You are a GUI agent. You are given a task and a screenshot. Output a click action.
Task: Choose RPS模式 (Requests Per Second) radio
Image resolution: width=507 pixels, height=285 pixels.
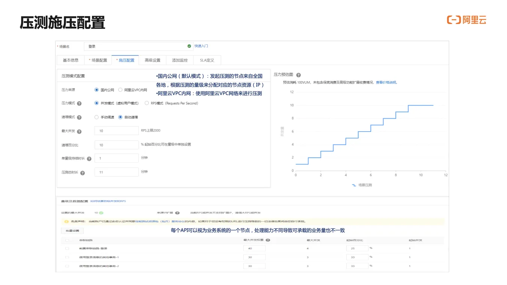pos(147,103)
